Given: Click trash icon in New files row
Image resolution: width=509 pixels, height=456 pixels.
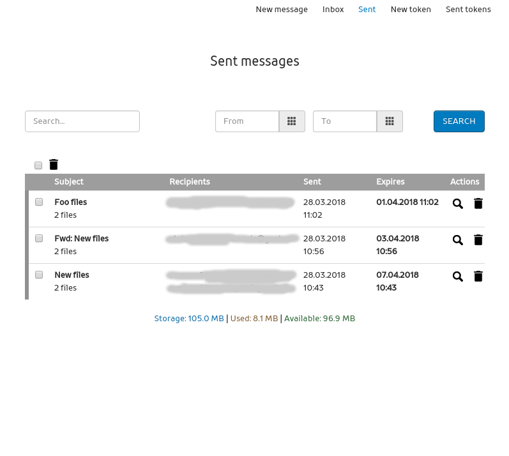Looking at the screenshot, I should (478, 277).
